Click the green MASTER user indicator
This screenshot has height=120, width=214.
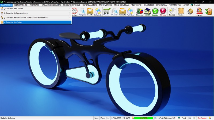pos(144,118)
